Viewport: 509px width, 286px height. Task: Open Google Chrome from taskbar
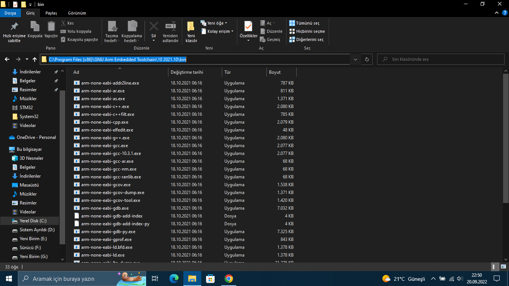pos(229,279)
